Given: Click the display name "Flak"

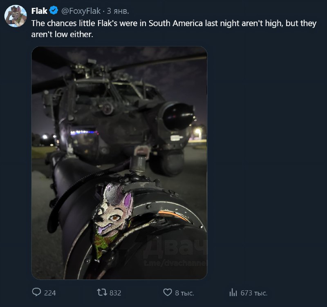Looking at the screenshot, I should (x=39, y=11).
